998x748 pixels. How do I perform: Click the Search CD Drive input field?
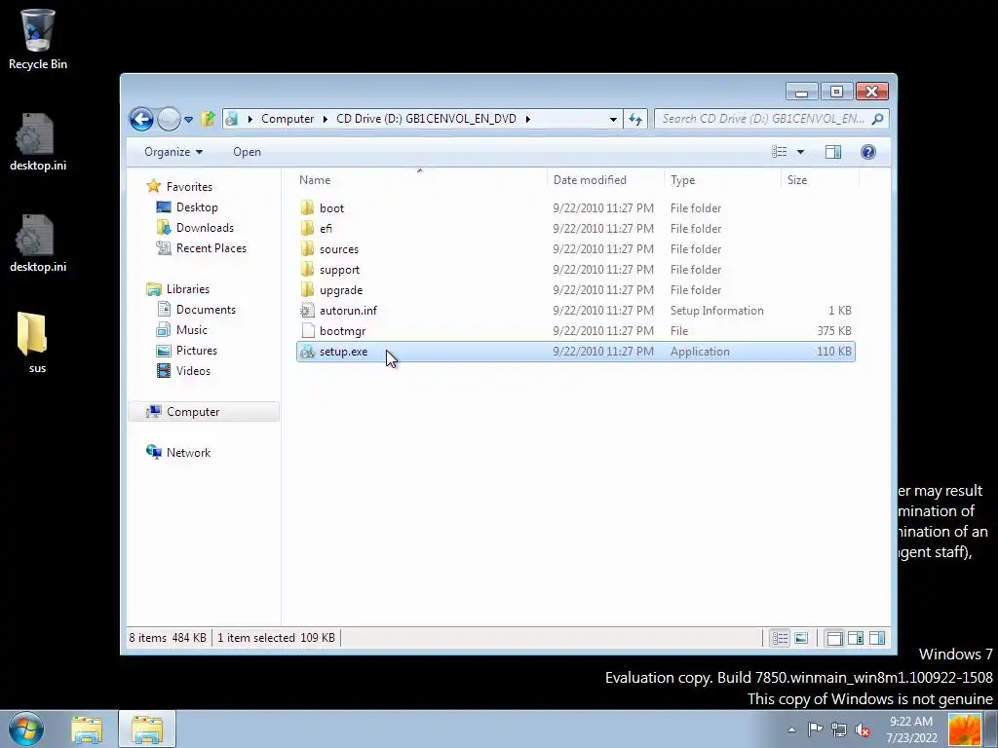[762, 119]
